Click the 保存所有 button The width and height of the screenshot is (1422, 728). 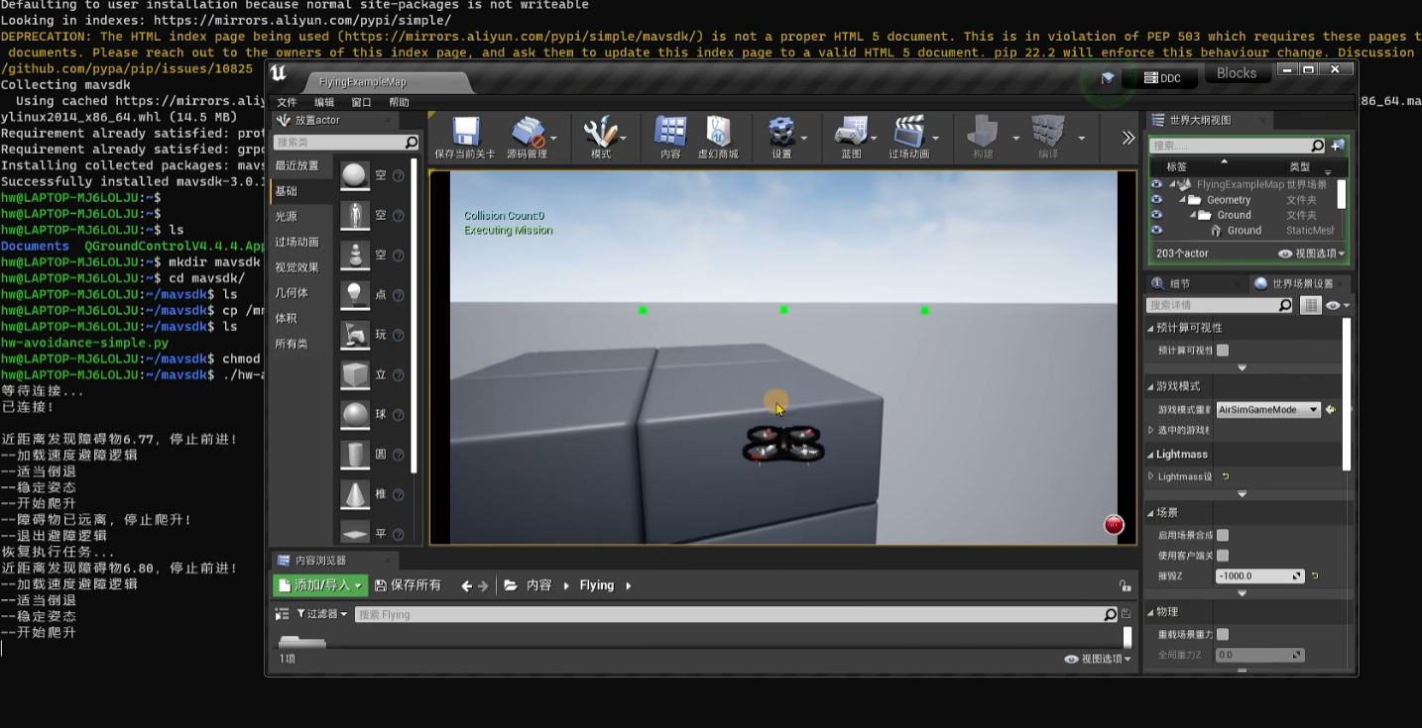(x=407, y=585)
